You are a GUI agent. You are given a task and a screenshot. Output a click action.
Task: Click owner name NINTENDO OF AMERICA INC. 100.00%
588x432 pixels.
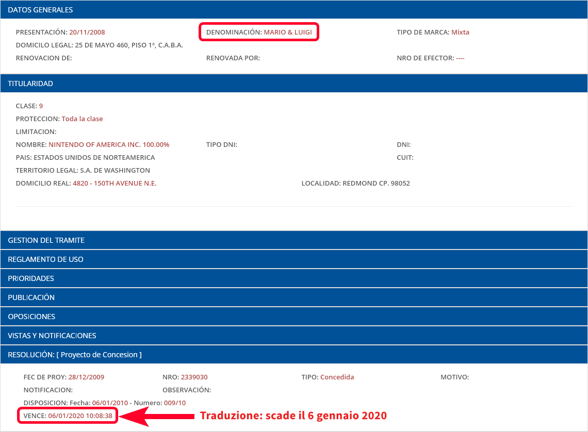(x=109, y=145)
